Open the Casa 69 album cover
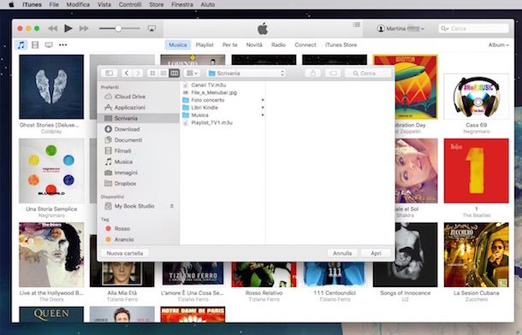The image size is (522, 335). 477,97
